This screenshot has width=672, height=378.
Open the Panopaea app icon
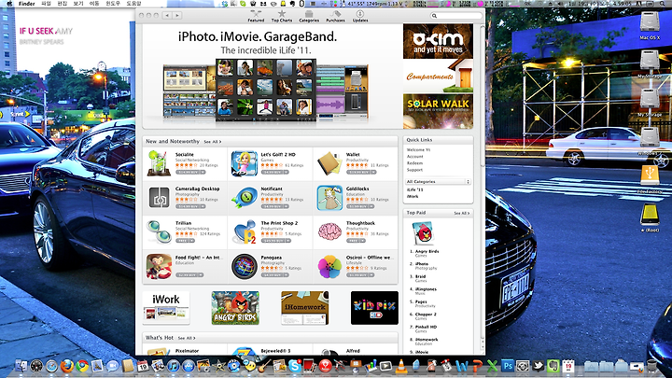point(245,266)
